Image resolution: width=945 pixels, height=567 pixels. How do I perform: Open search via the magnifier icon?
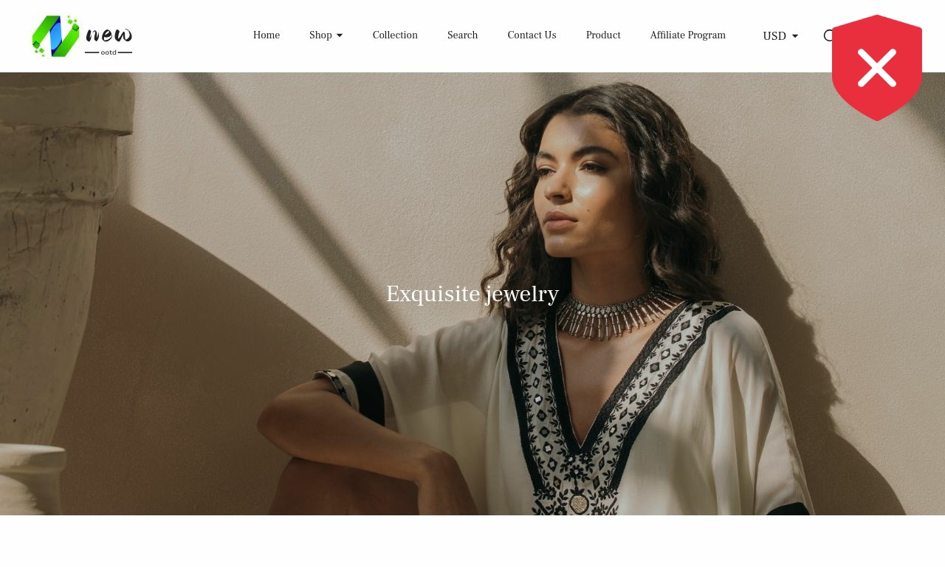[828, 35]
